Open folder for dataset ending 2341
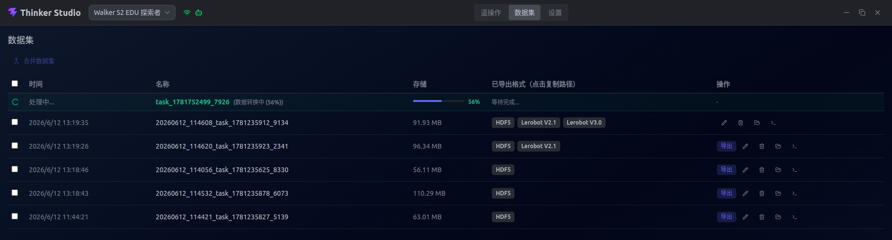892x240 pixels. pyautogui.click(x=778, y=146)
